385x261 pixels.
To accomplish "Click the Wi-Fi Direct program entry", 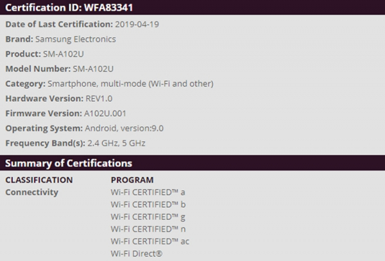I will coord(136,253).
